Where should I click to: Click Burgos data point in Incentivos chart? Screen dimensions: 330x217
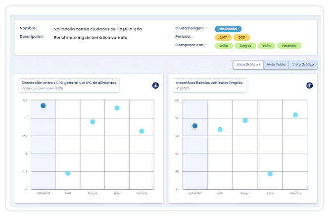coord(245,120)
